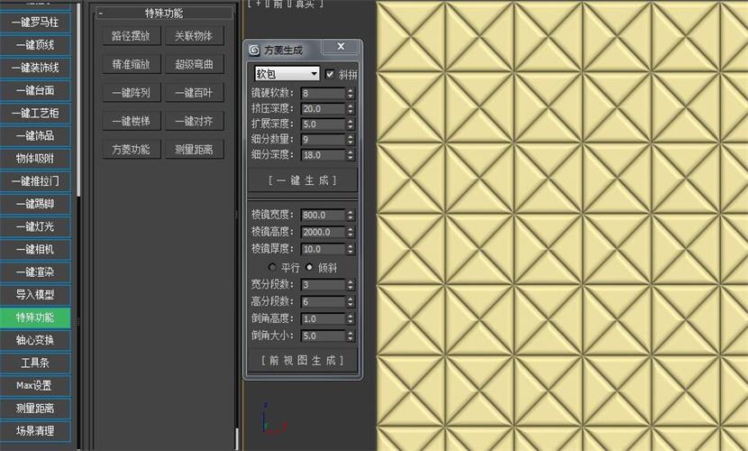The height and width of the screenshot is (451, 748).
Task: Click the 棱镜厚度 value field
Action: pos(323,249)
